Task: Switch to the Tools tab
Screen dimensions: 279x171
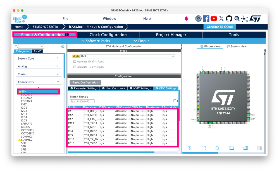Action: click(x=234, y=35)
